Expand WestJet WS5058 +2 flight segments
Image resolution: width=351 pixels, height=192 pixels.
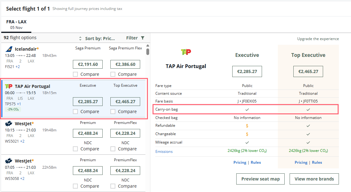tap(22, 178)
